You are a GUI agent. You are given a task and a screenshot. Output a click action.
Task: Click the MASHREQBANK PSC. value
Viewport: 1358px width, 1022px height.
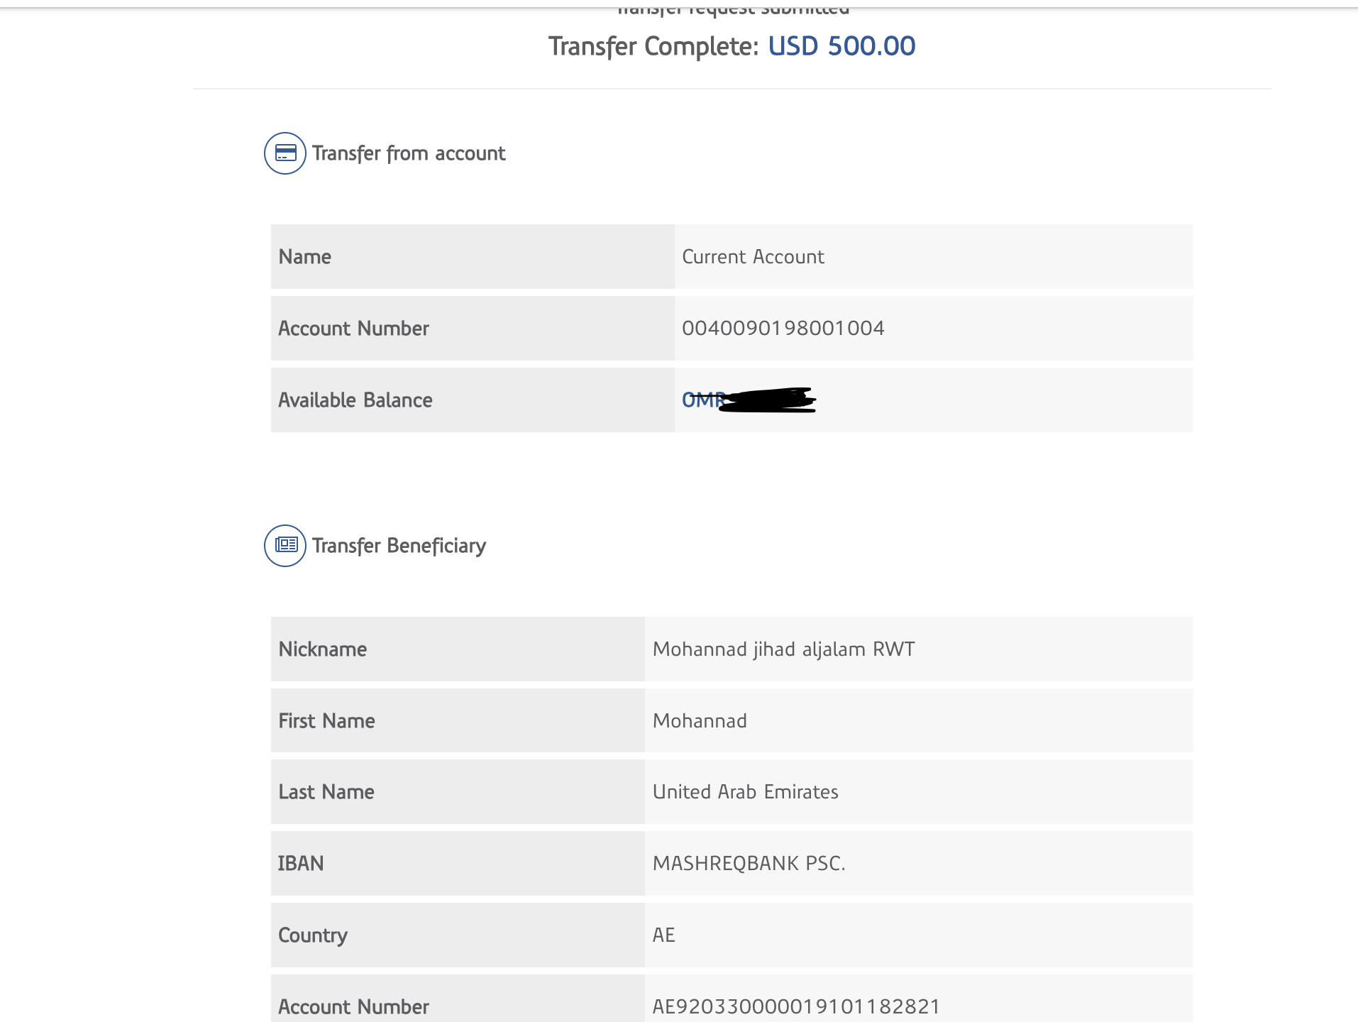coord(749,864)
